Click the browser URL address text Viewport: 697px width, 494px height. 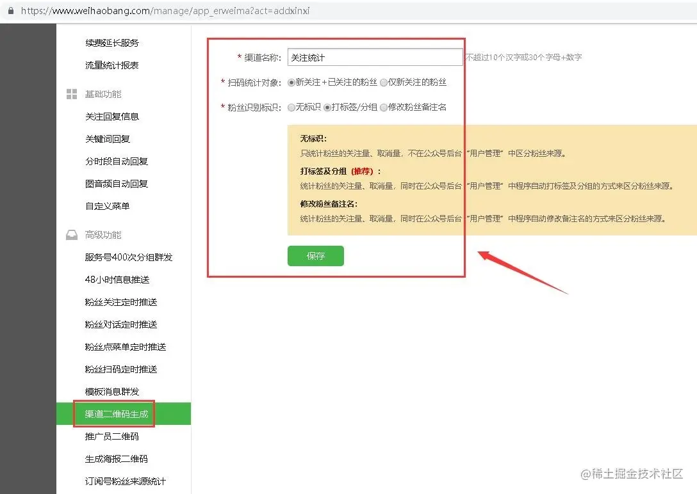pos(165,11)
